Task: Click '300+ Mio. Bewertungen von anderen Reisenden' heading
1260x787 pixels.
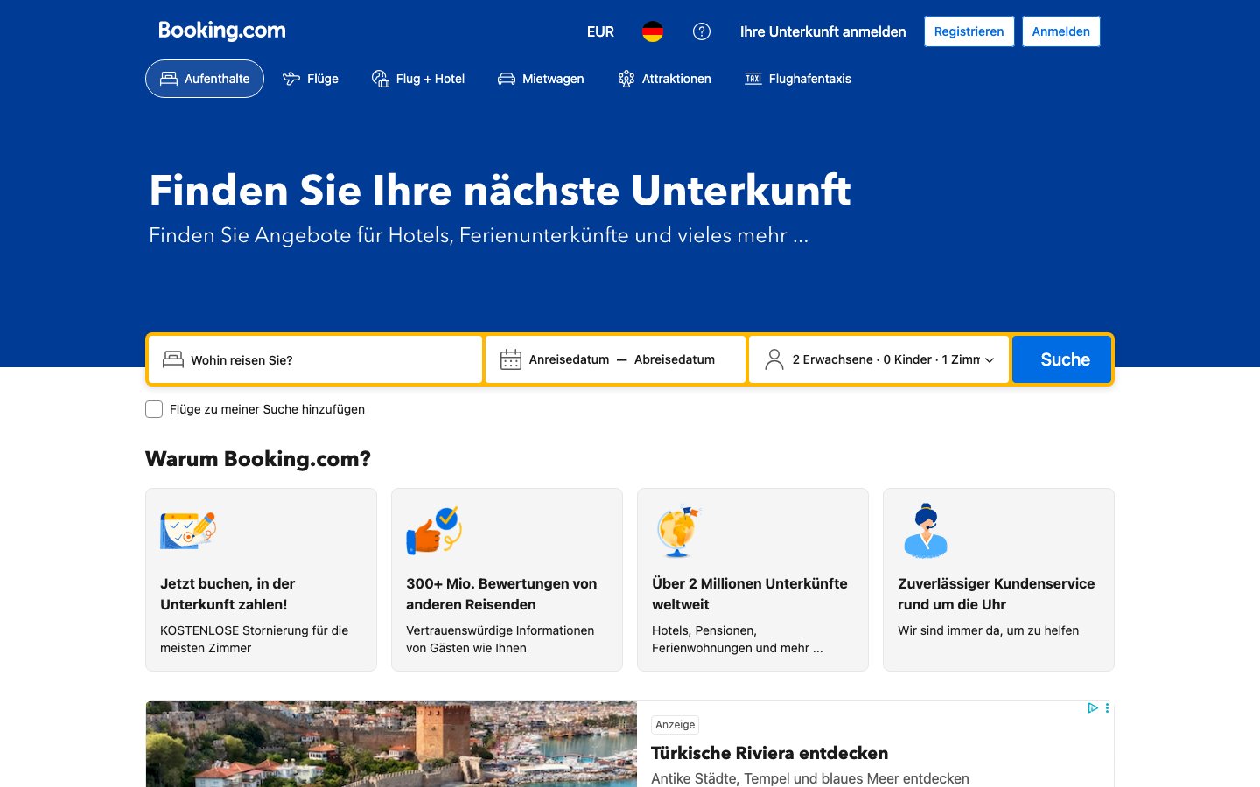Action: (501, 594)
